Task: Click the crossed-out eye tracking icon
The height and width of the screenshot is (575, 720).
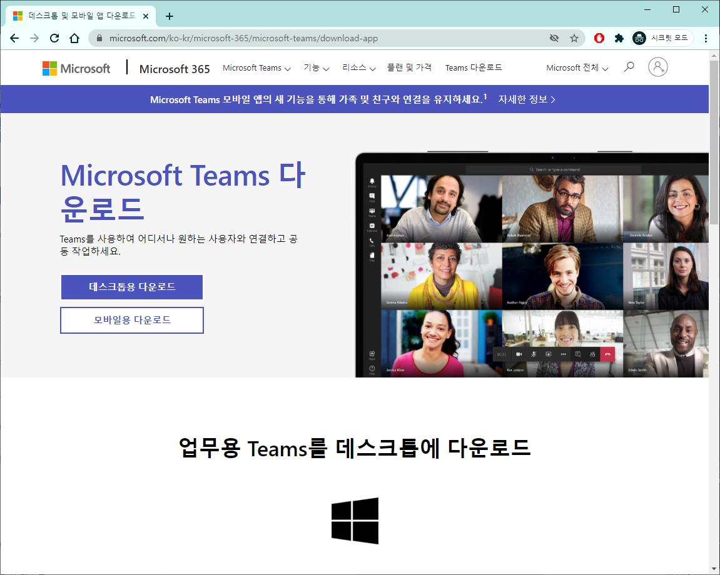Action: pos(554,38)
